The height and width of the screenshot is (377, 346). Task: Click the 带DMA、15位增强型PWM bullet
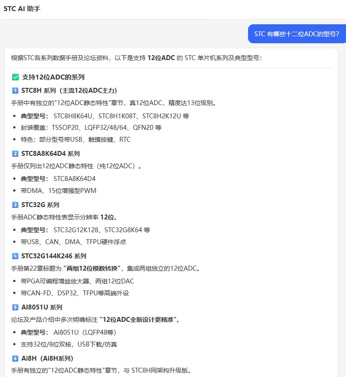(58, 191)
